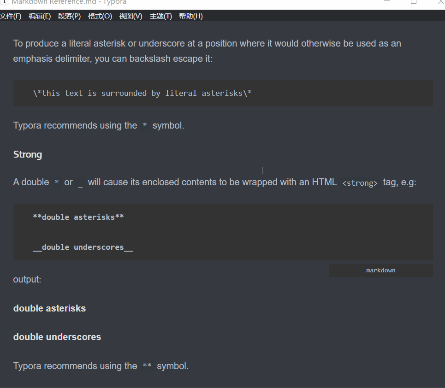This screenshot has width=445, height=388.
Task: Click the inline <strong> code span
Action: (x=360, y=183)
